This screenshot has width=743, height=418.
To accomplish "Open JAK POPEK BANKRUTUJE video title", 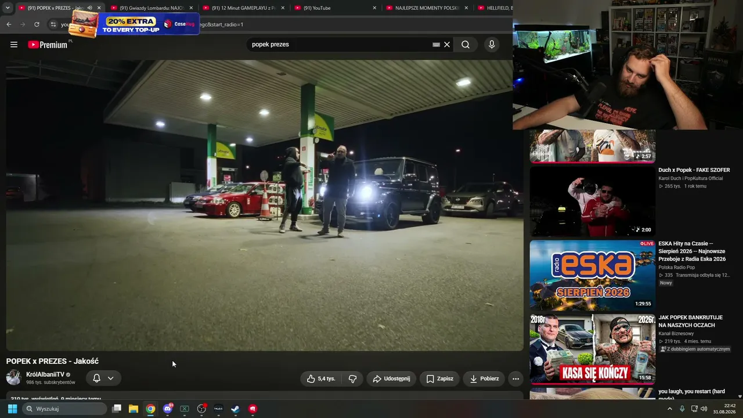I will (691, 321).
